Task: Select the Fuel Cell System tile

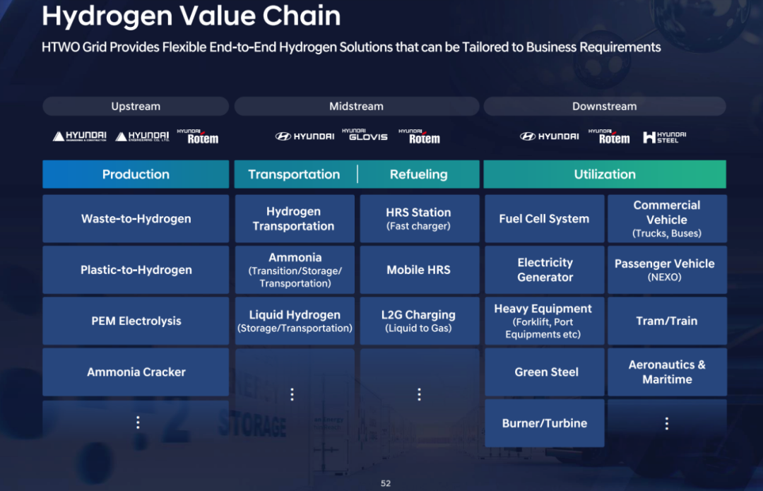Action: point(544,219)
